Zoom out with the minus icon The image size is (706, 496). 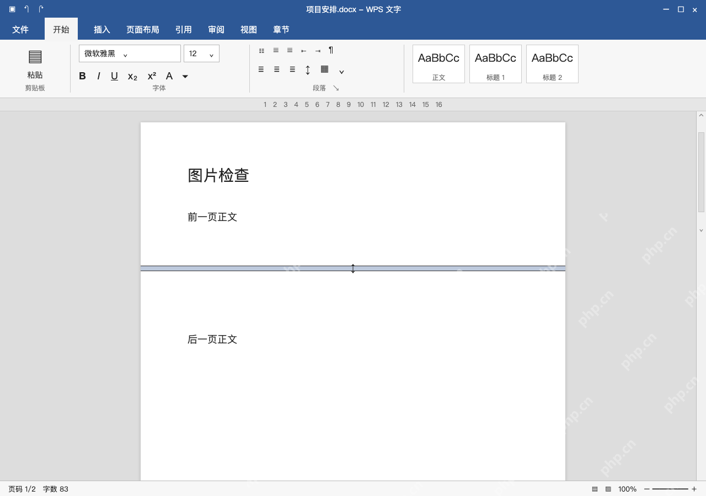point(647,489)
